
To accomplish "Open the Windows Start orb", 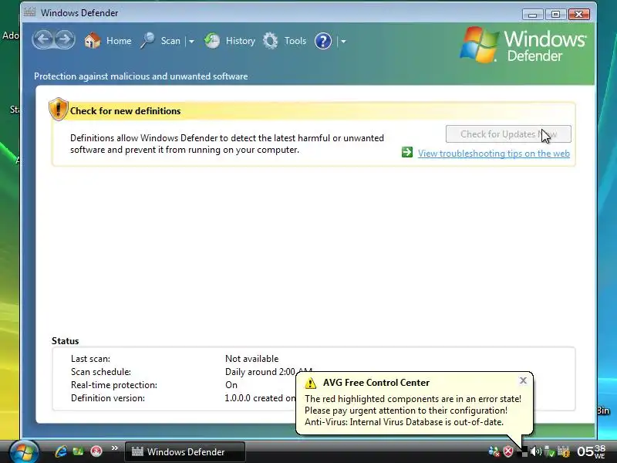I will coord(24,451).
